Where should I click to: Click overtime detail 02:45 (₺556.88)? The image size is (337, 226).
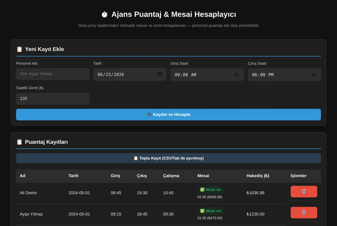210,197
